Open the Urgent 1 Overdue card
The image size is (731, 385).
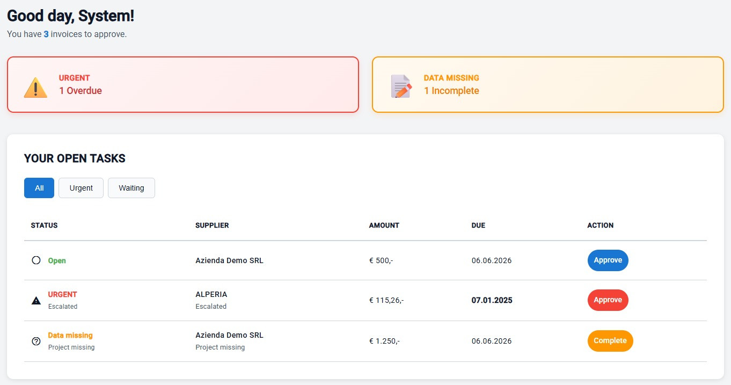(183, 85)
